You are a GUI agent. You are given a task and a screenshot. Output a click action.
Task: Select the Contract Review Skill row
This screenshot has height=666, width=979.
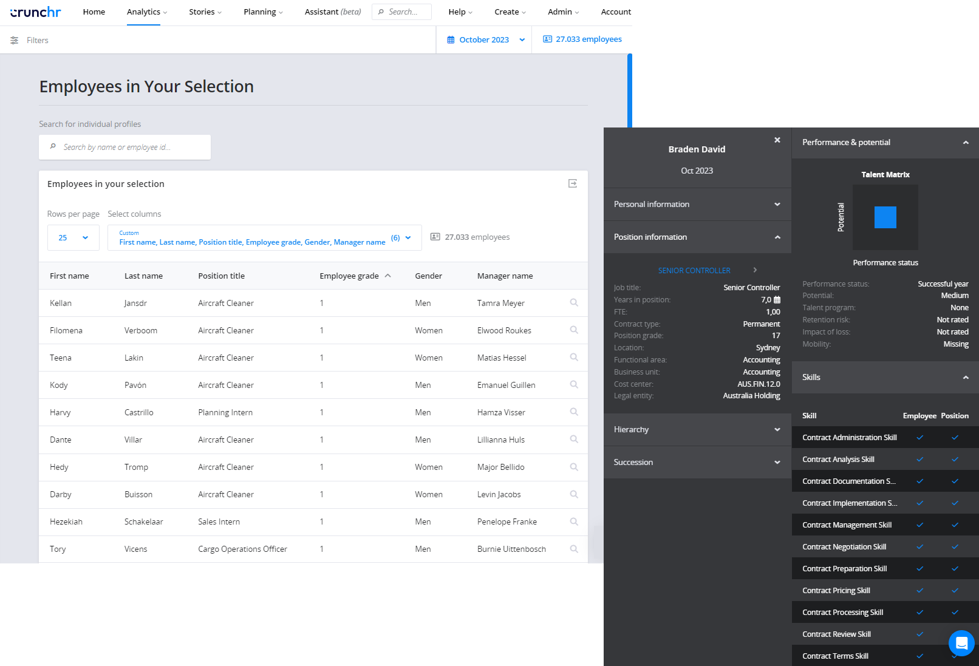click(x=885, y=634)
